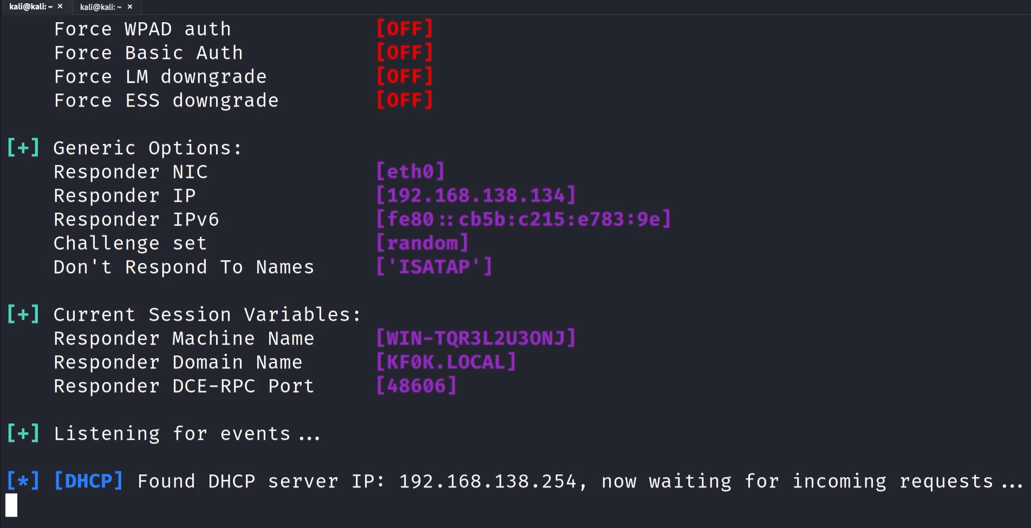Click the [+] marker beside Current Session Variables

point(23,314)
